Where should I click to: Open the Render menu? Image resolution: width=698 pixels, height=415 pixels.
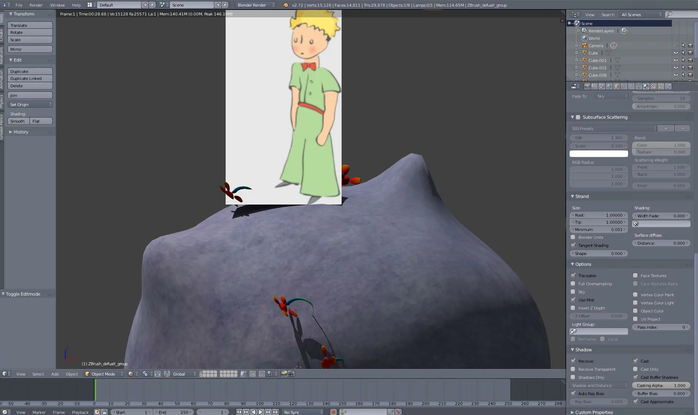point(36,5)
